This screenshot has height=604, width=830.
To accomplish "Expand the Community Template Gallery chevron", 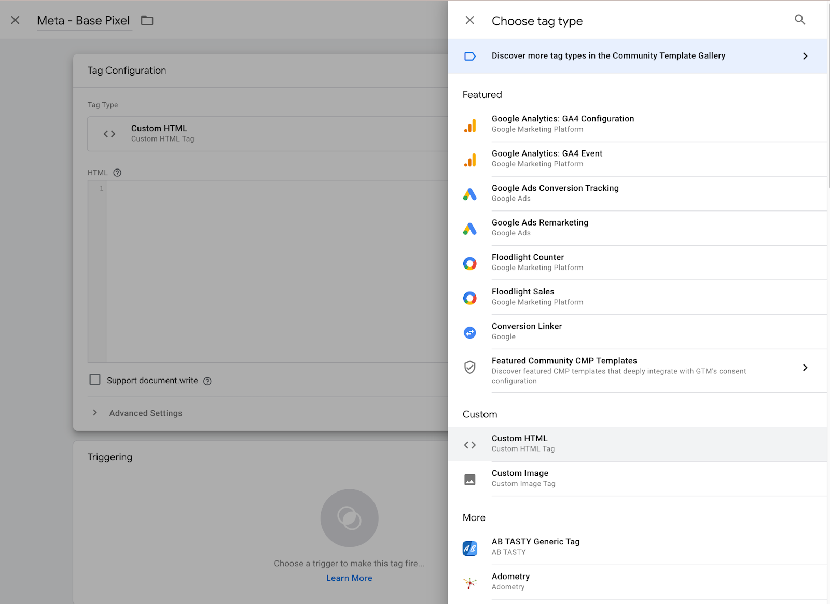I will [x=805, y=56].
